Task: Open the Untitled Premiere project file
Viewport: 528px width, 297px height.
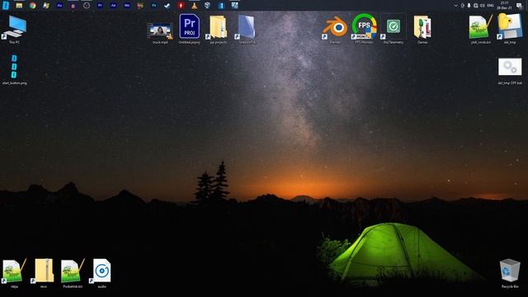Action: coord(189,29)
